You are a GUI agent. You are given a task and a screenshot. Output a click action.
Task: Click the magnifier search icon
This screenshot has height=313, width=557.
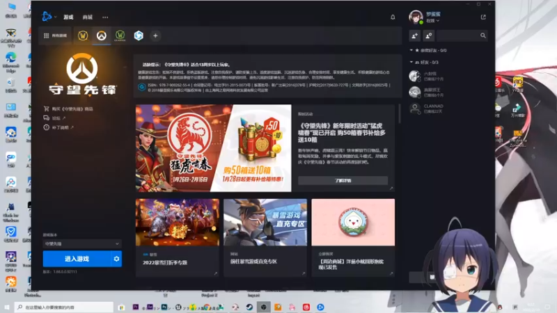coord(483,35)
